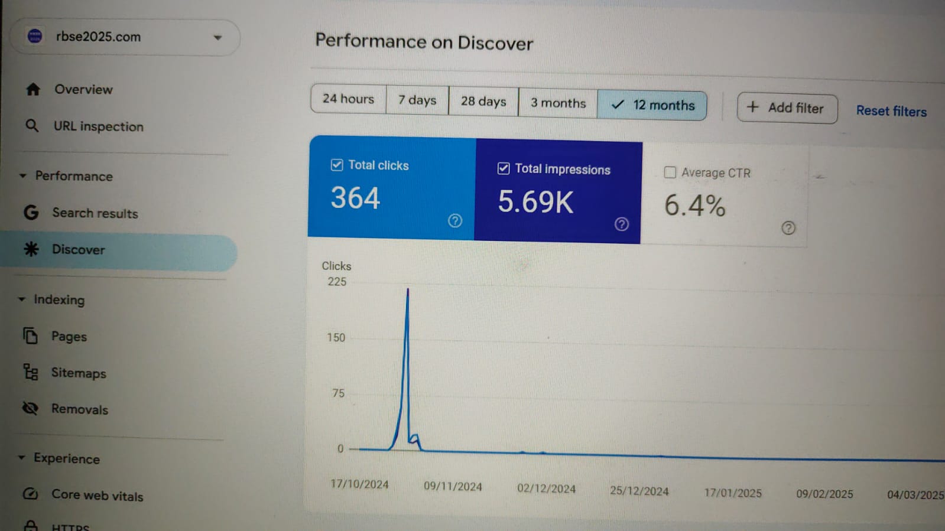Open help icon on Average CTR card
The height and width of the screenshot is (531, 945).
point(788,227)
